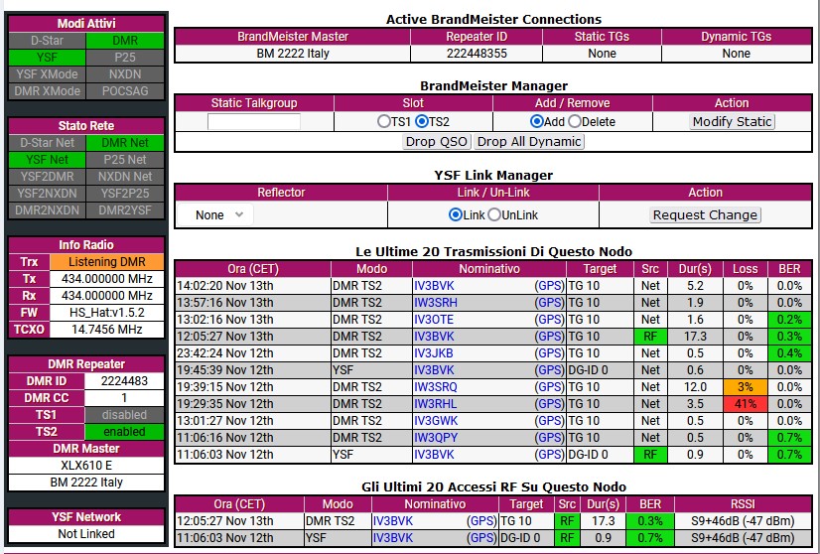
Task: Click the green 0.2% BER cell
Action: coord(789,320)
